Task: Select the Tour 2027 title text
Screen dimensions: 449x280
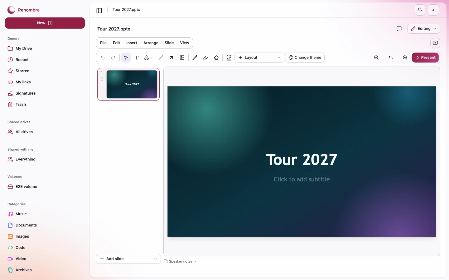Action: tap(302, 160)
